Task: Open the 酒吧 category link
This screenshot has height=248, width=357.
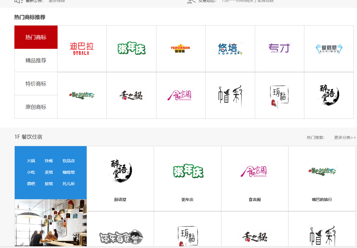Action: coord(31,184)
